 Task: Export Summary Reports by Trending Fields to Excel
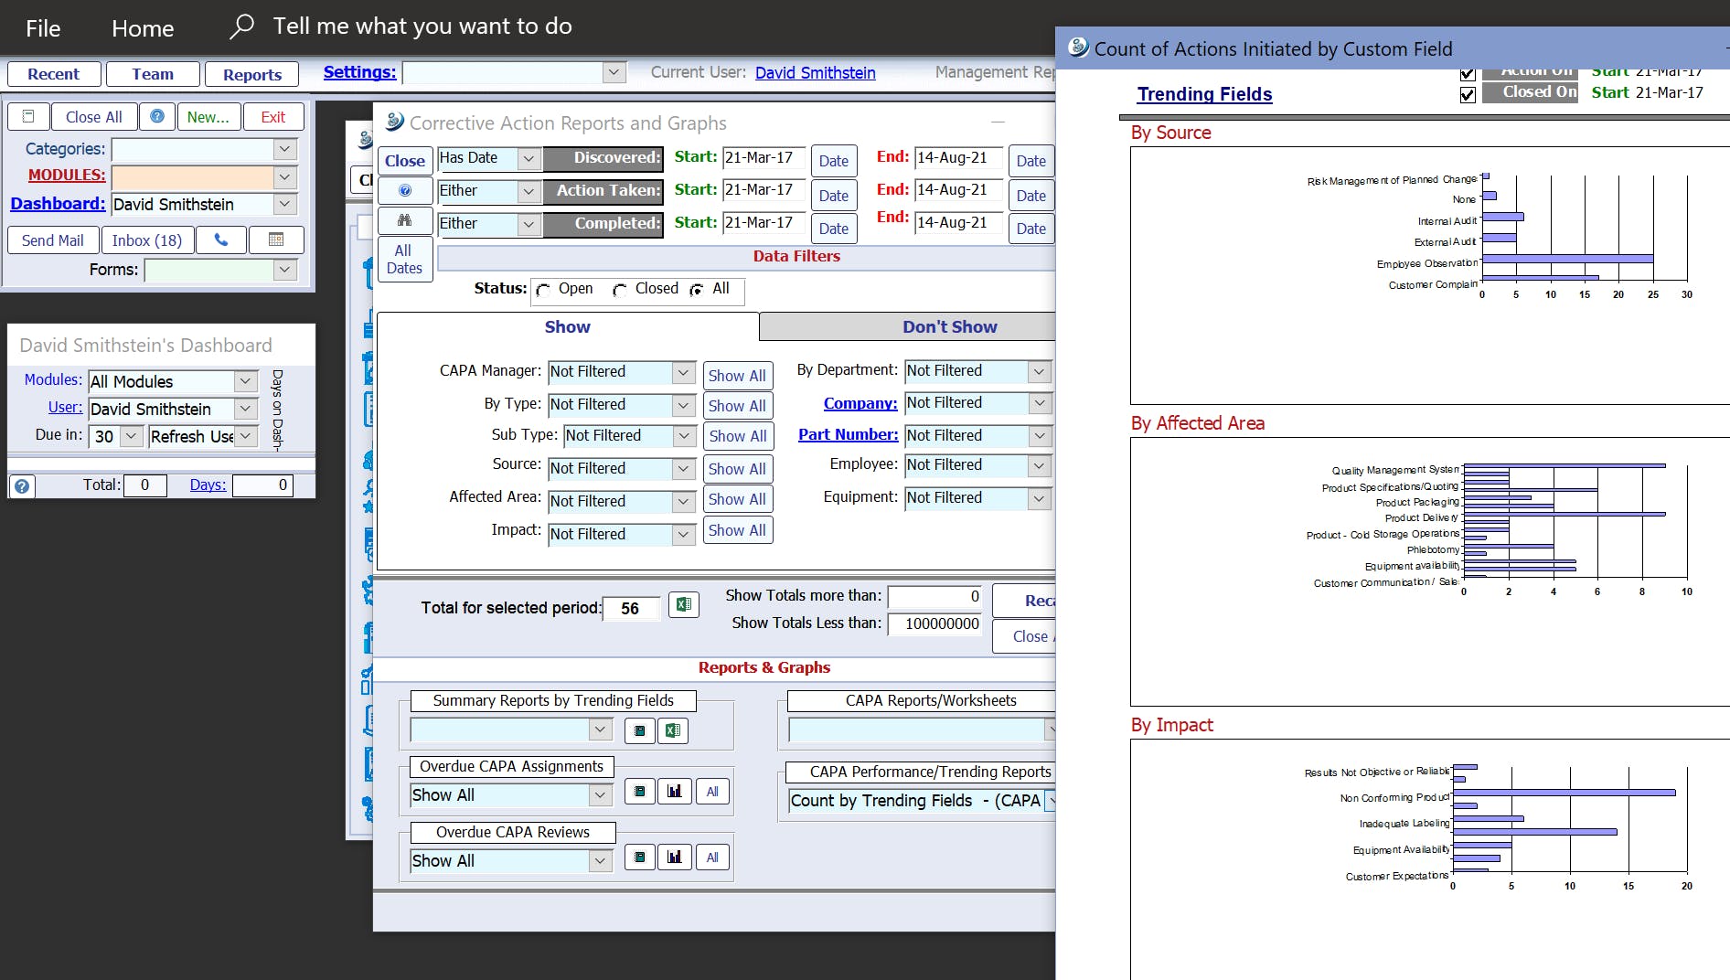[x=673, y=730]
